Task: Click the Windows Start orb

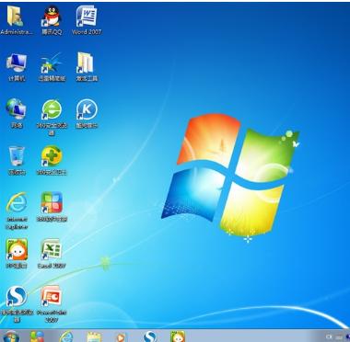Action: 11,336
